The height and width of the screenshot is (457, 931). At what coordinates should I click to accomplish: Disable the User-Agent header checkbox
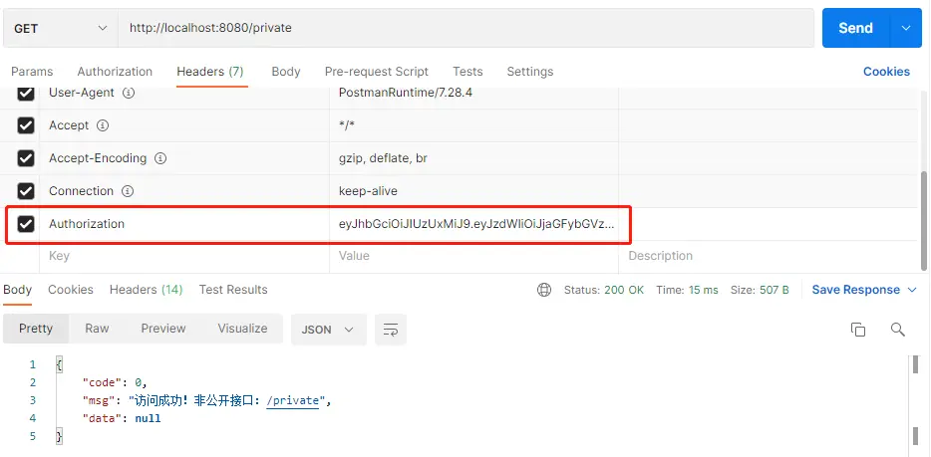pyautogui.click(x=26, y=94)
